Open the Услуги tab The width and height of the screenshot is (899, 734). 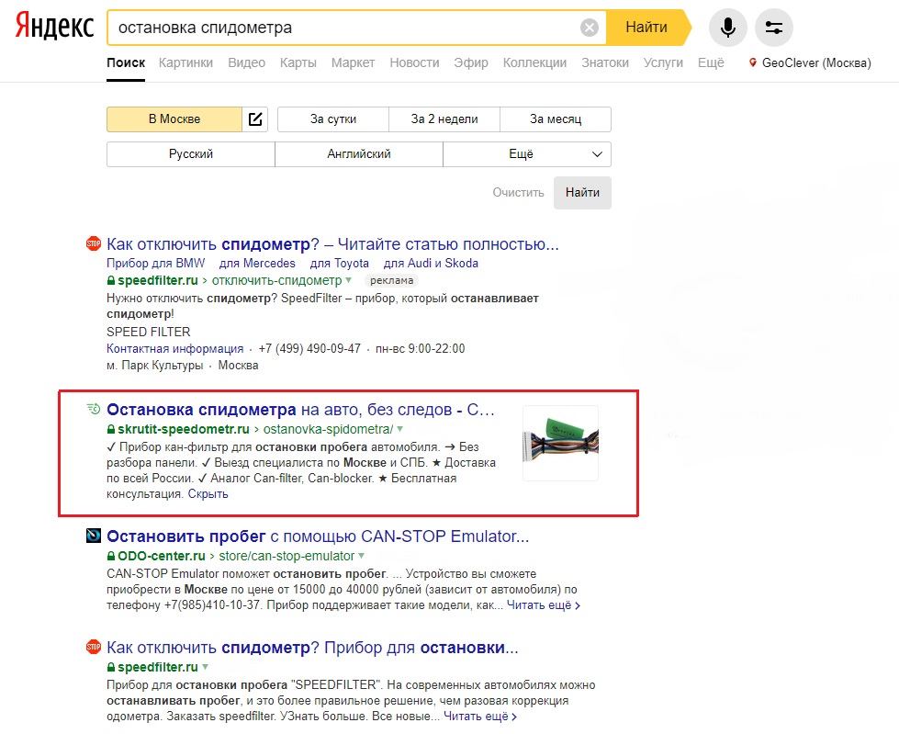tap(663, 62)
